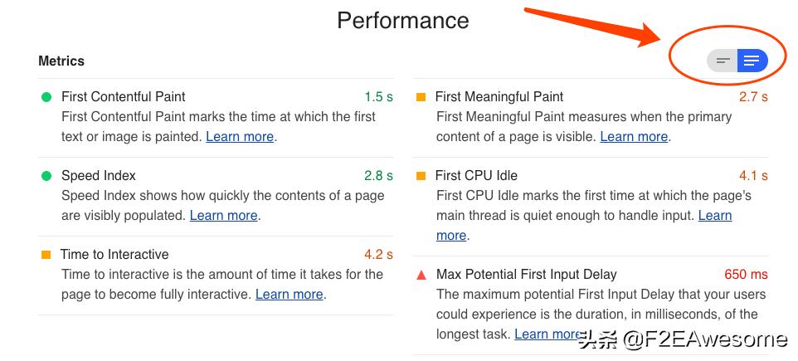This screenshot has height=361, width=798.
Task: Click the green First Contentful Paint status dot
Action: pos(46,97)
